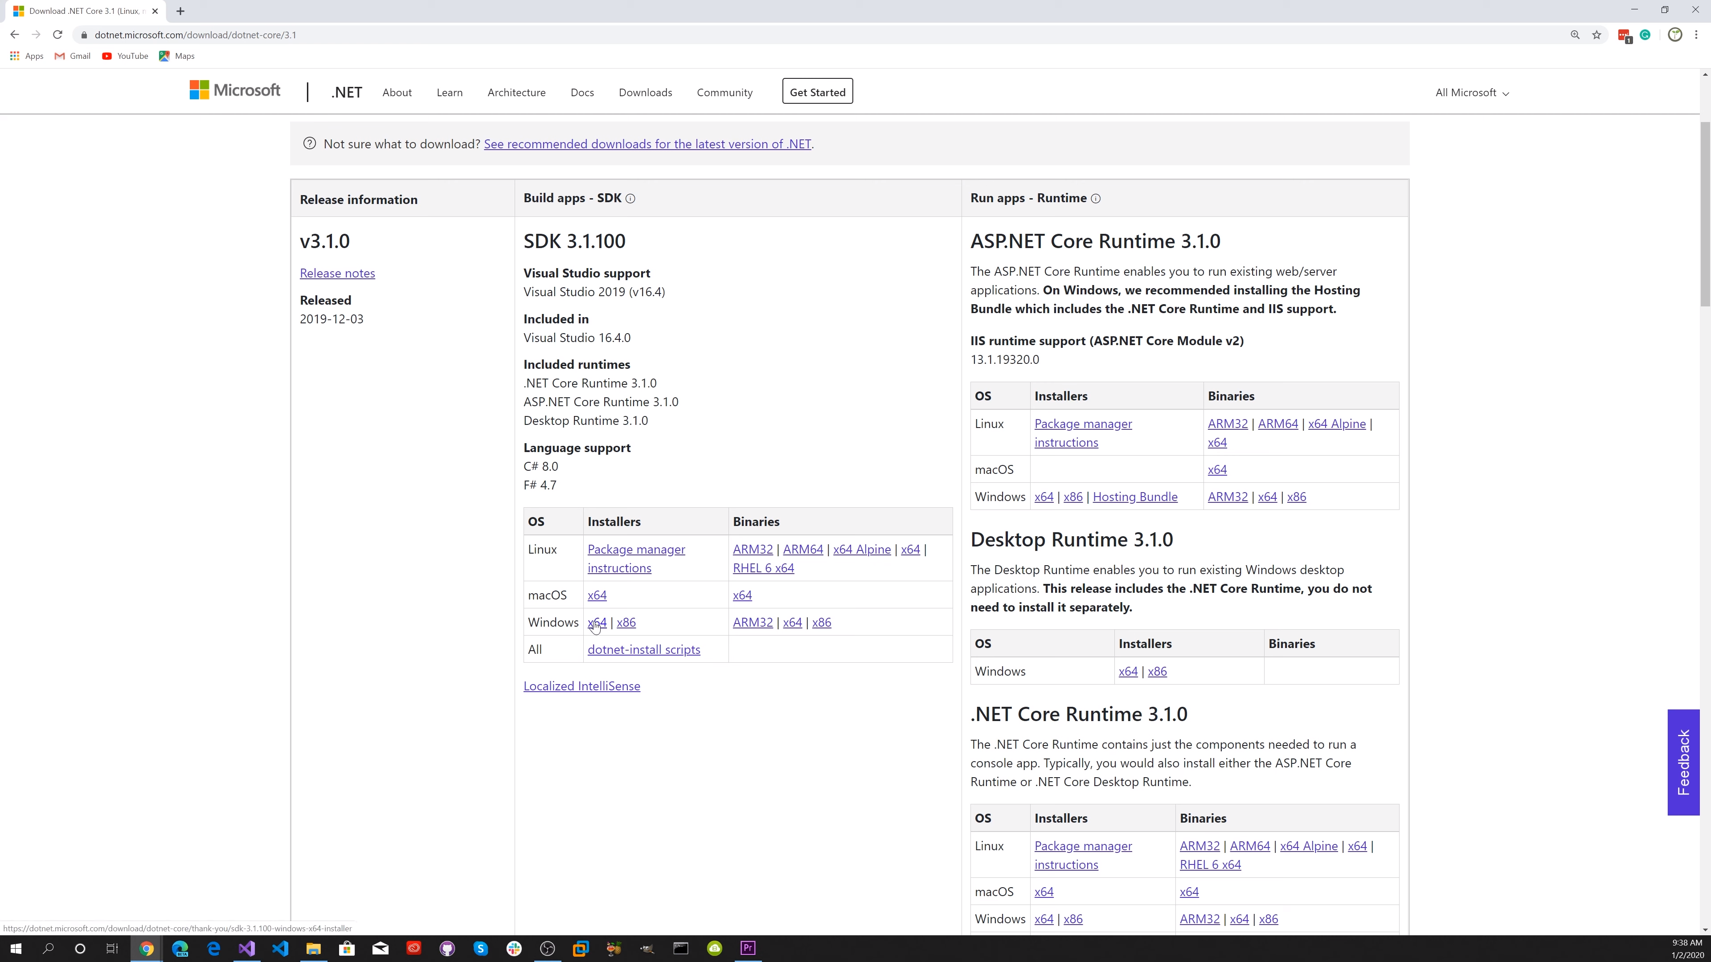
Task: Open recommended downloads for latest .NET link
Action: [x=647, y=144]
